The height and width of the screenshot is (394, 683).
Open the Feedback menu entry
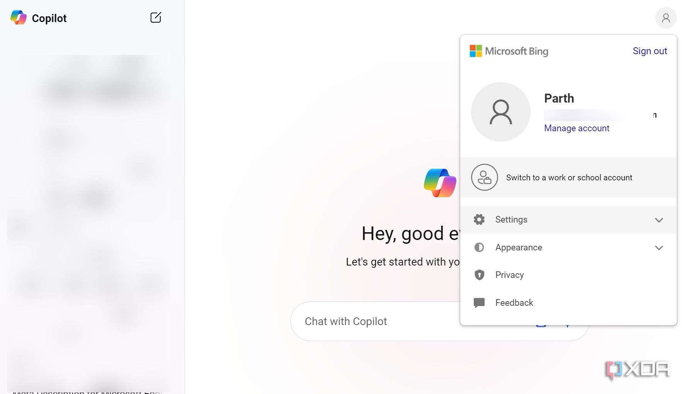coord(569,303)
